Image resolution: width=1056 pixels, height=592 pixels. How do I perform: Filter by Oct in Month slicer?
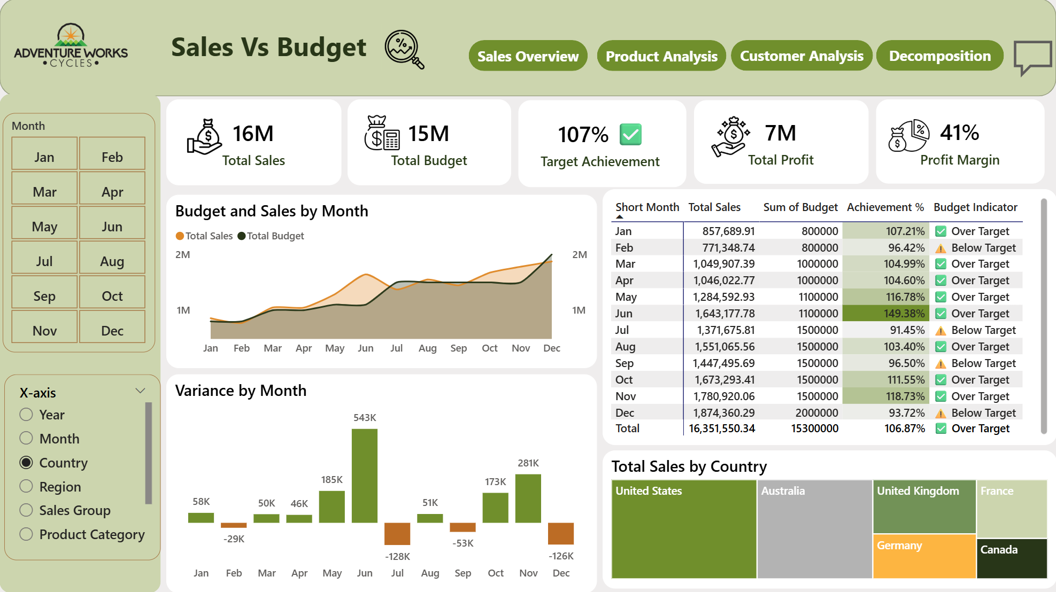click(112, 292)
